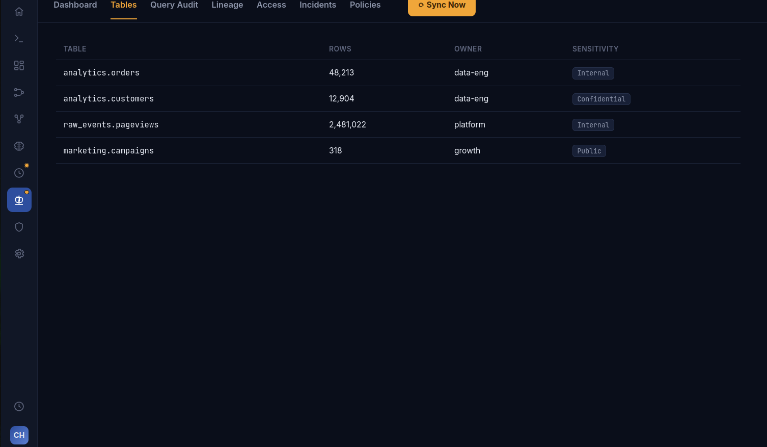This screenshot has height=447, width=767.
Task: Open the shield icon in sidebar
Action: [x=19, y=227]
